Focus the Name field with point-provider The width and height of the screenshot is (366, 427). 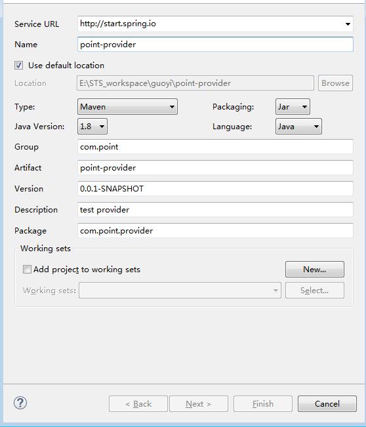point(215,45)
